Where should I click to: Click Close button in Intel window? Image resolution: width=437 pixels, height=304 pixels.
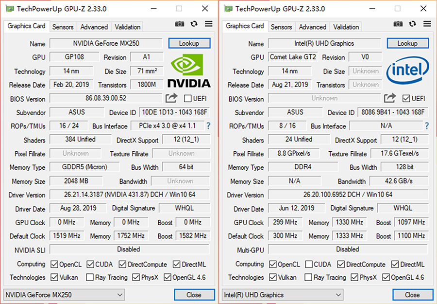point(413,295)
